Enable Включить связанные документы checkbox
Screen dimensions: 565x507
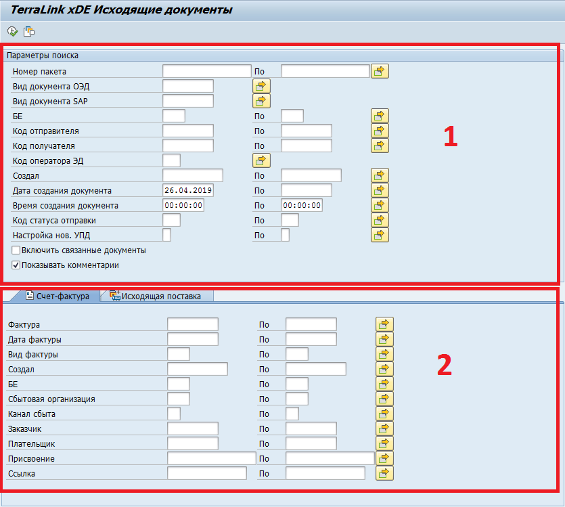click(16, 250)
